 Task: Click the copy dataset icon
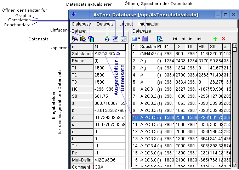tap(75, 39)
